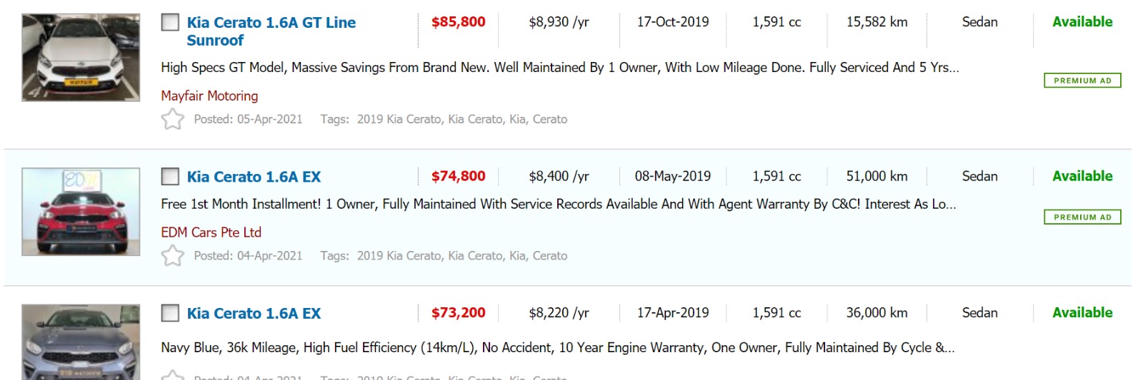The width and height of the screenshot is (1143, 380).
Task: Select the checkbox for the $74,800 Cerato
Action: 170,176
